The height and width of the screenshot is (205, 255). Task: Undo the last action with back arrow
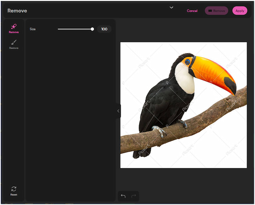123,196
